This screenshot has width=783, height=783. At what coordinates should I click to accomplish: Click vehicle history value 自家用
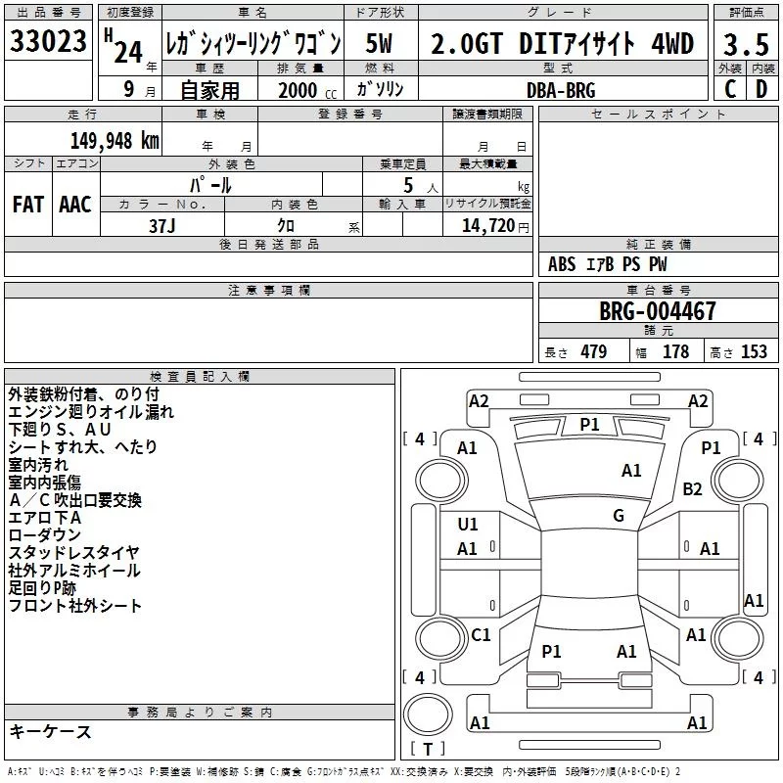coord(209,90)
